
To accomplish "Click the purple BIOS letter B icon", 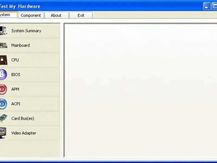I will (3, 74).
